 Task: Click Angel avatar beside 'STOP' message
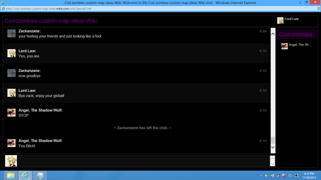(12, 112)
